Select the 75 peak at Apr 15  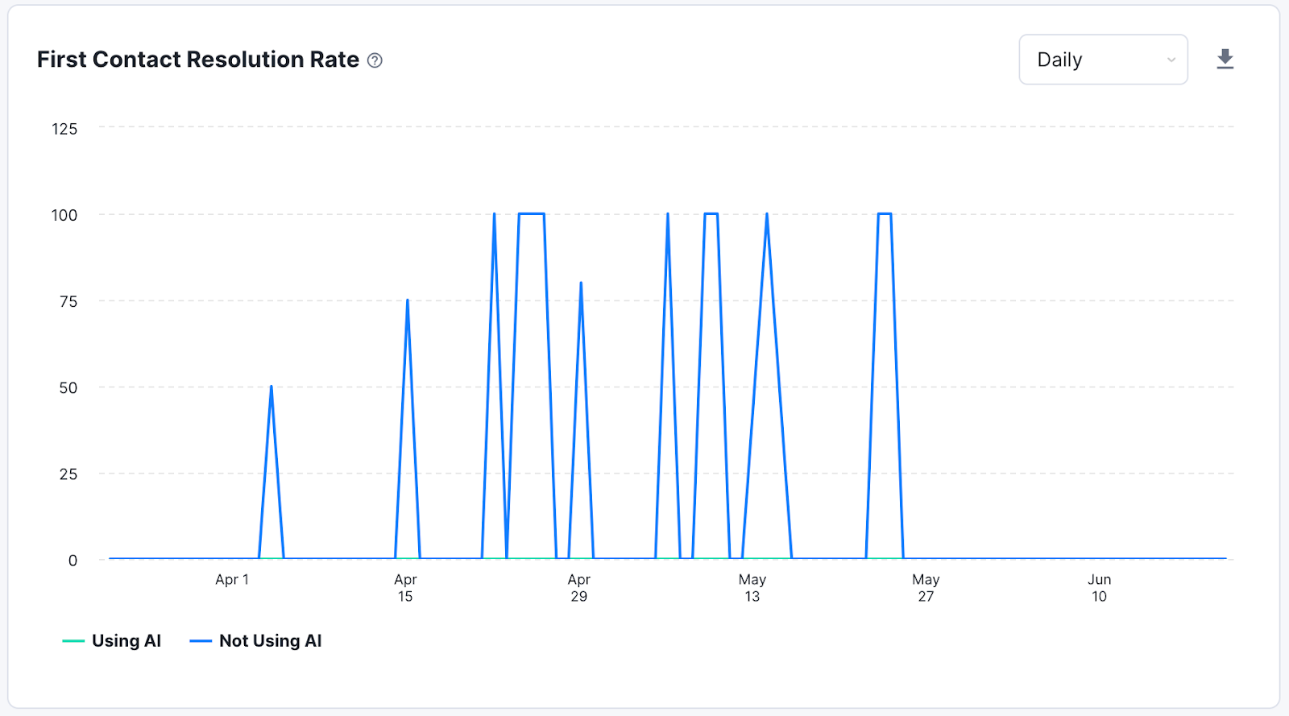408,301
